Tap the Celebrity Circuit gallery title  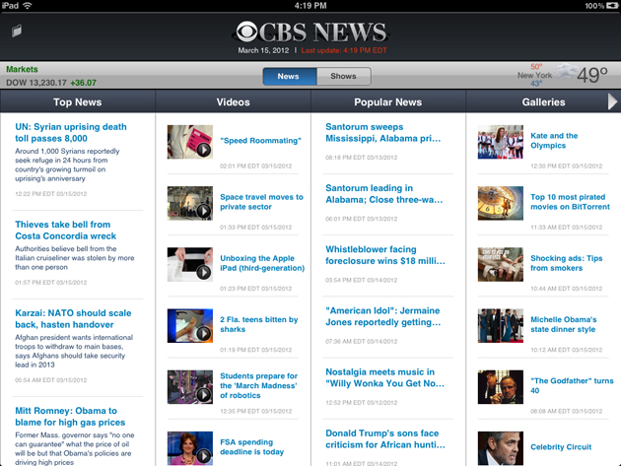coord(561,447)
